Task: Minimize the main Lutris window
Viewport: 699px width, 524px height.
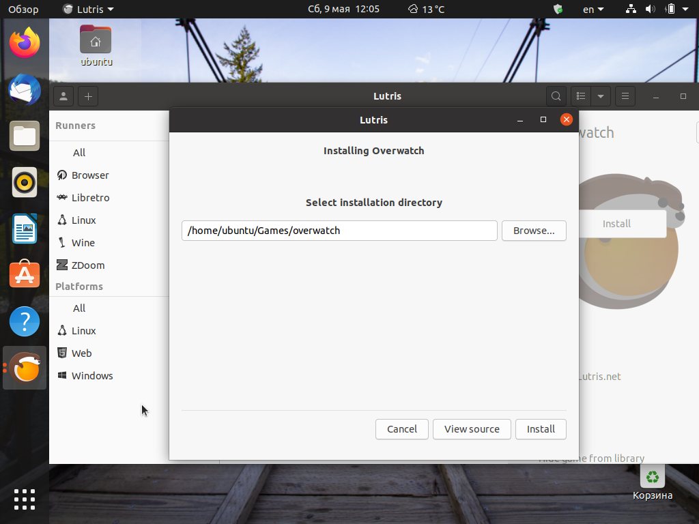Action: click(656, 96)
